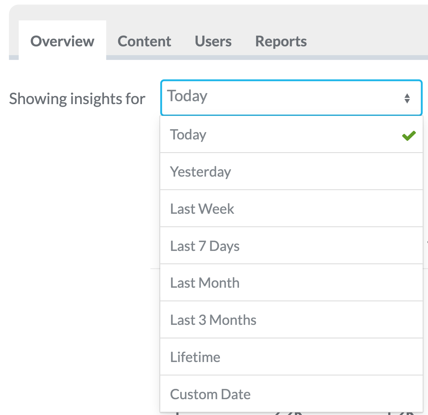Click the green checkmark beside Today

(x=409, y=136)
